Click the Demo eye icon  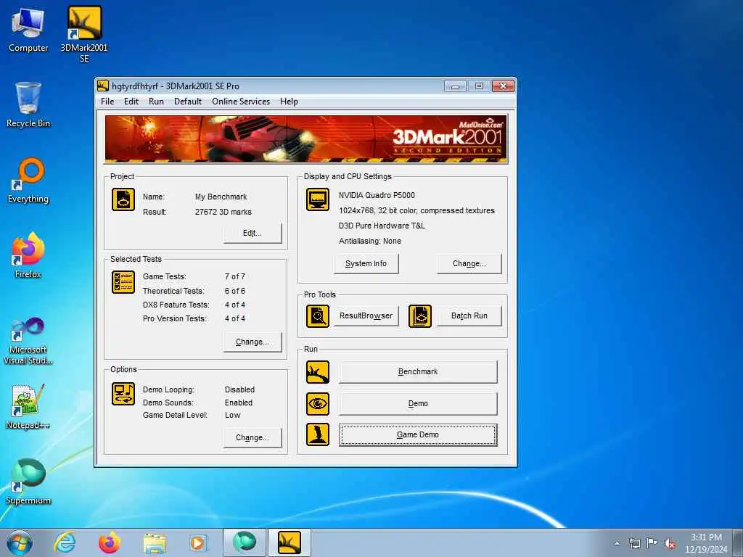[x=318, y=403]
